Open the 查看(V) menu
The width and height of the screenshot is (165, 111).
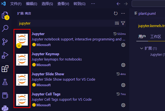(x=63, y=4)
